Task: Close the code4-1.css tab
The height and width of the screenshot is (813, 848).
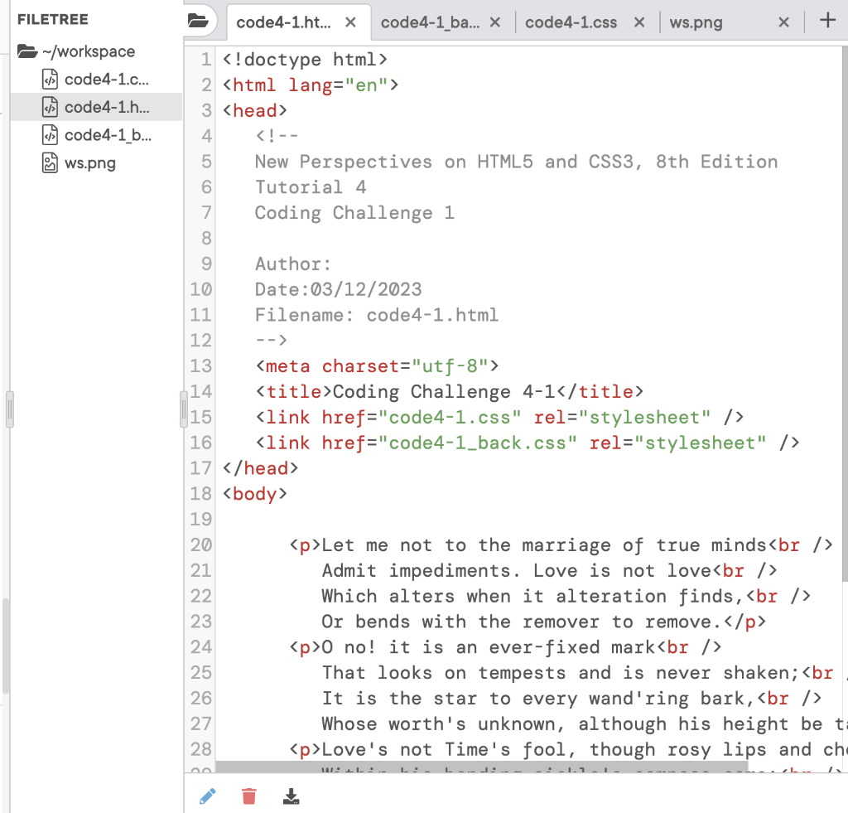Action: 638,22
